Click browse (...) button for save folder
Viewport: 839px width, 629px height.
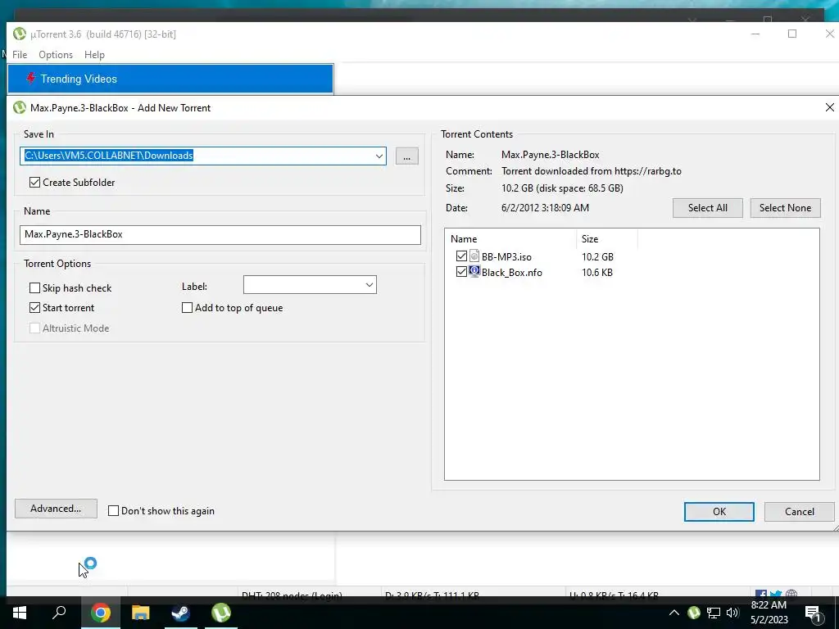pyautogui.click(x=406, y=156)
